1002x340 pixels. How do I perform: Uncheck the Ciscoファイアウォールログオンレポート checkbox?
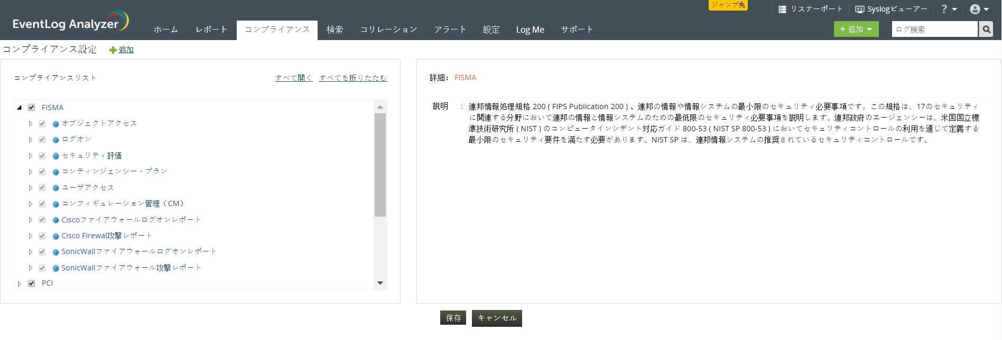[x=42, y=220]
